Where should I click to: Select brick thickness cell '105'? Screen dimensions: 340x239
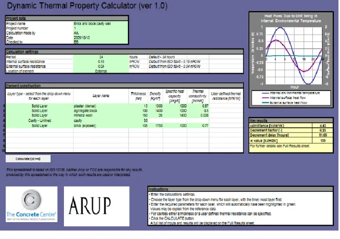[139, 126]
